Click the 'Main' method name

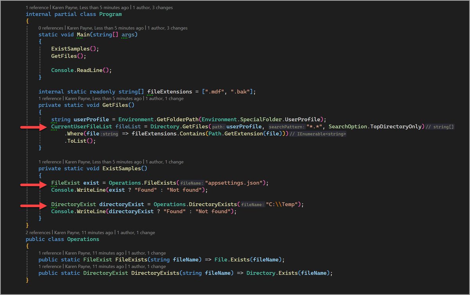(83, 34)
